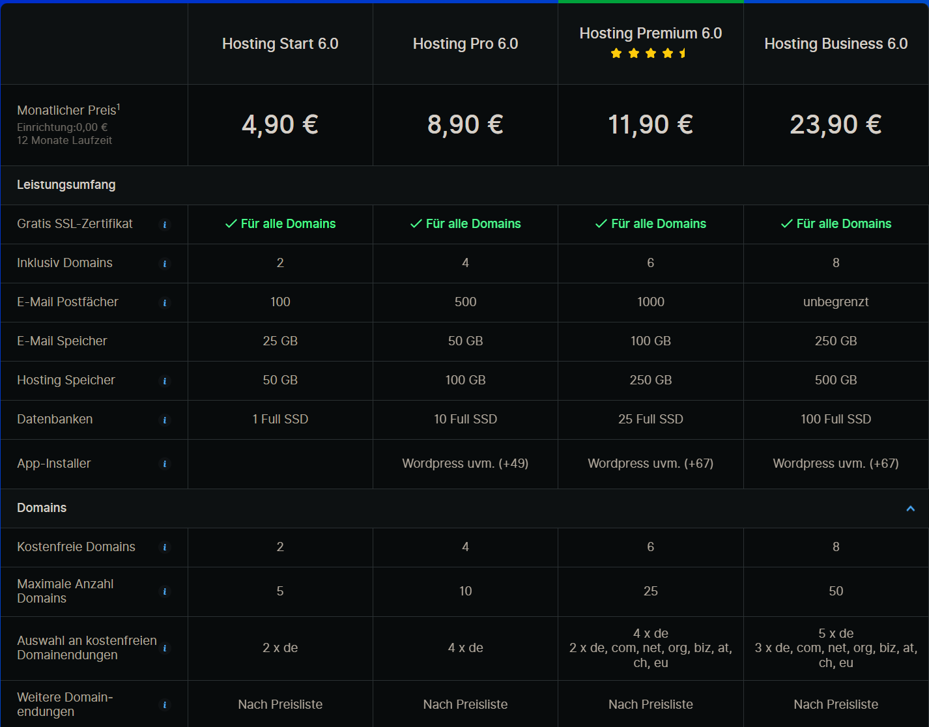Open Kostenfreie Domains info icon
This screenshot has height=727, width=929.
tap(165, 547)
